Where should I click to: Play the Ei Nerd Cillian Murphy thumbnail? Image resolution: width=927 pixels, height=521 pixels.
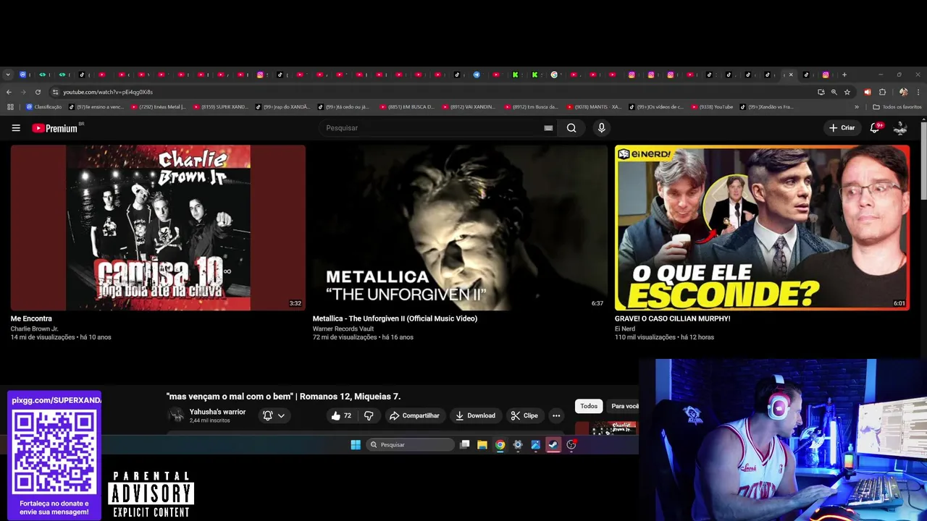762,227
